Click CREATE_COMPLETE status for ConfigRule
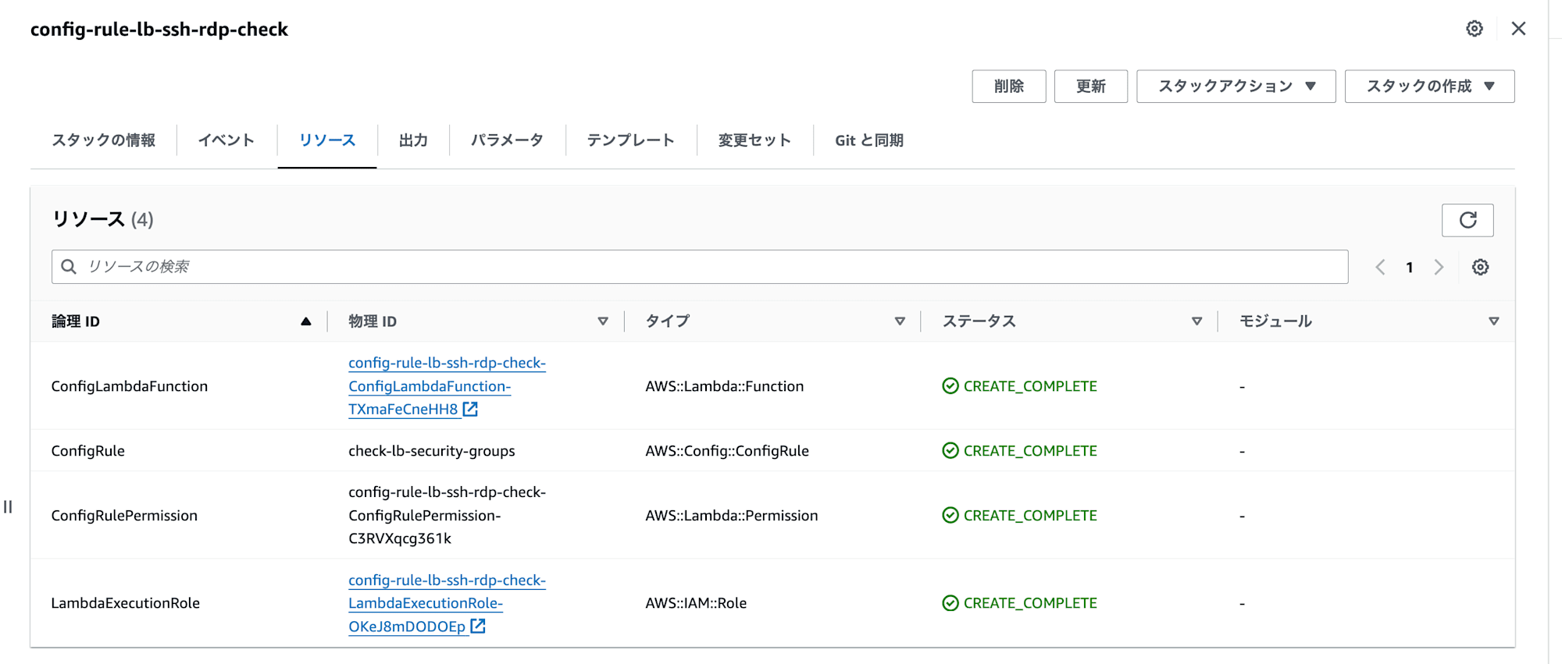The image size is (1562, 664). (x=1030, y=451)
